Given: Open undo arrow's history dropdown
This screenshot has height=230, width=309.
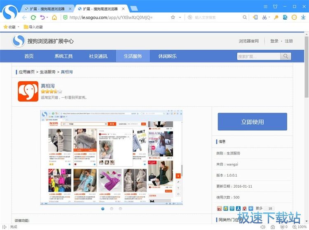Looking at the screenshot, I should point(47,18).
